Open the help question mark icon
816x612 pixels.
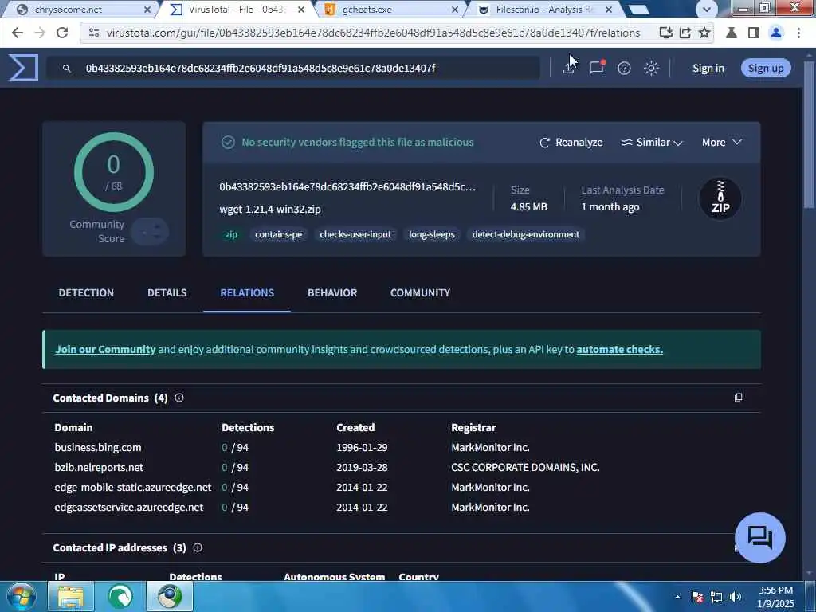click(624, 69)
